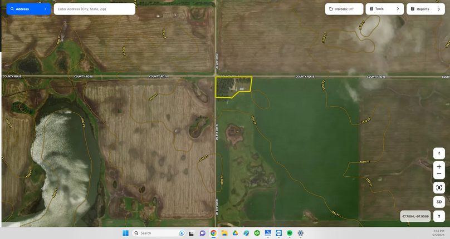
Task: Open the blue document scanner app in taskbar
Action: click(x=268, y=233)
